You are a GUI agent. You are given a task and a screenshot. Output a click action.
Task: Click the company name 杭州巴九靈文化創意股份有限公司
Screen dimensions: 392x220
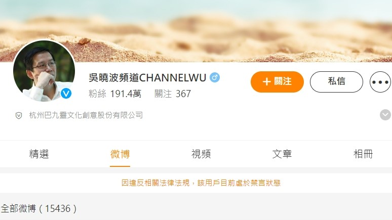pos(86,115)
